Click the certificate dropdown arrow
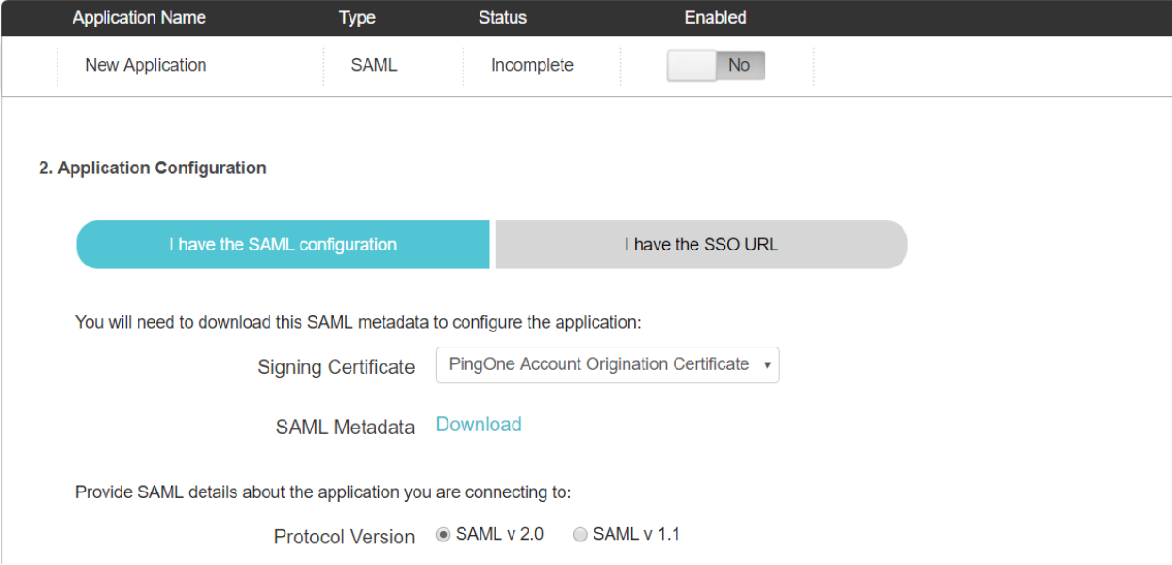This screenshot has width=1172, height=565. click(766, 365)
